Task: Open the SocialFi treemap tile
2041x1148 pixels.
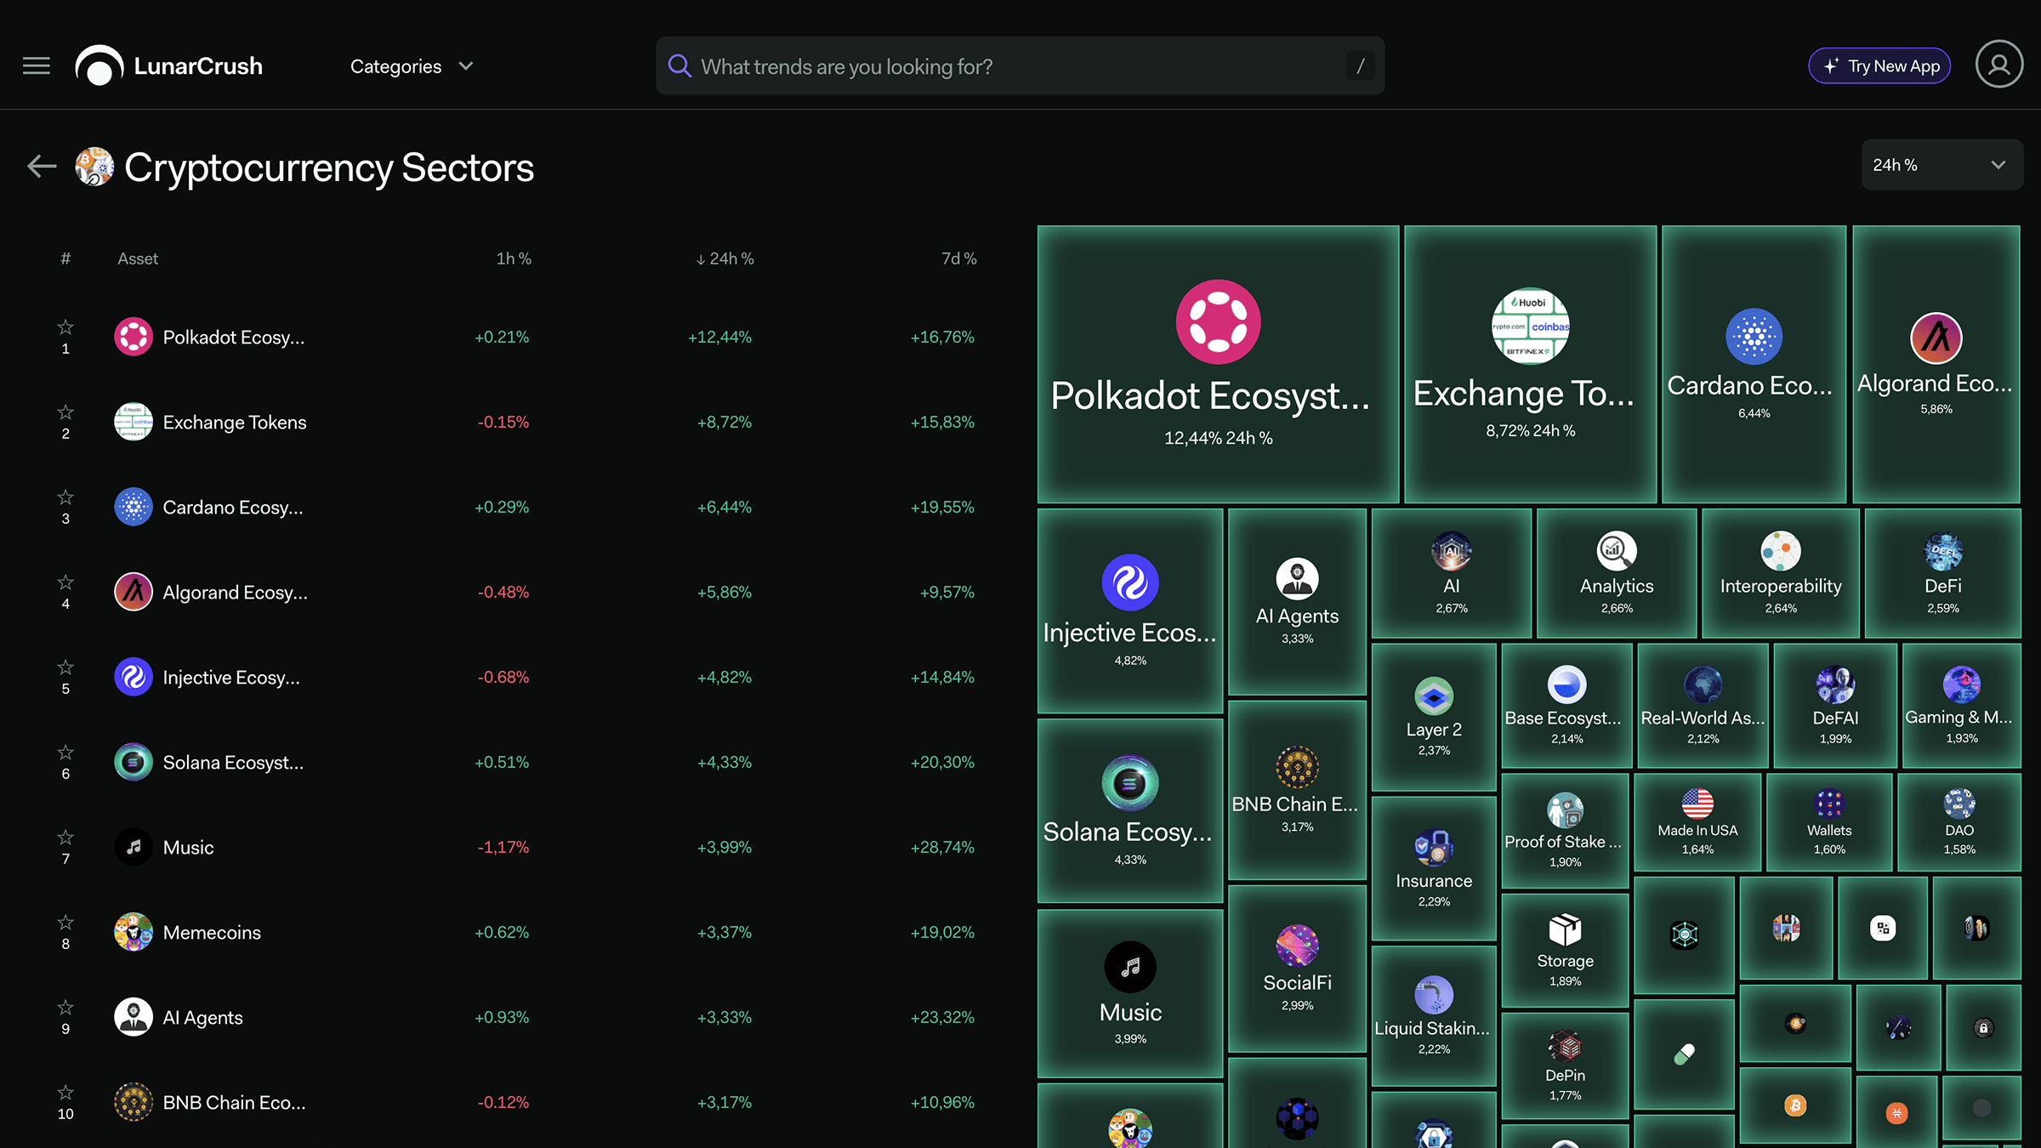Action: click(x=1297, y=969)
